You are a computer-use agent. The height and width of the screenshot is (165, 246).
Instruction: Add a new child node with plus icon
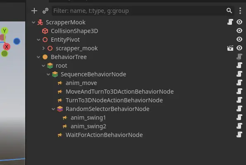34,11
